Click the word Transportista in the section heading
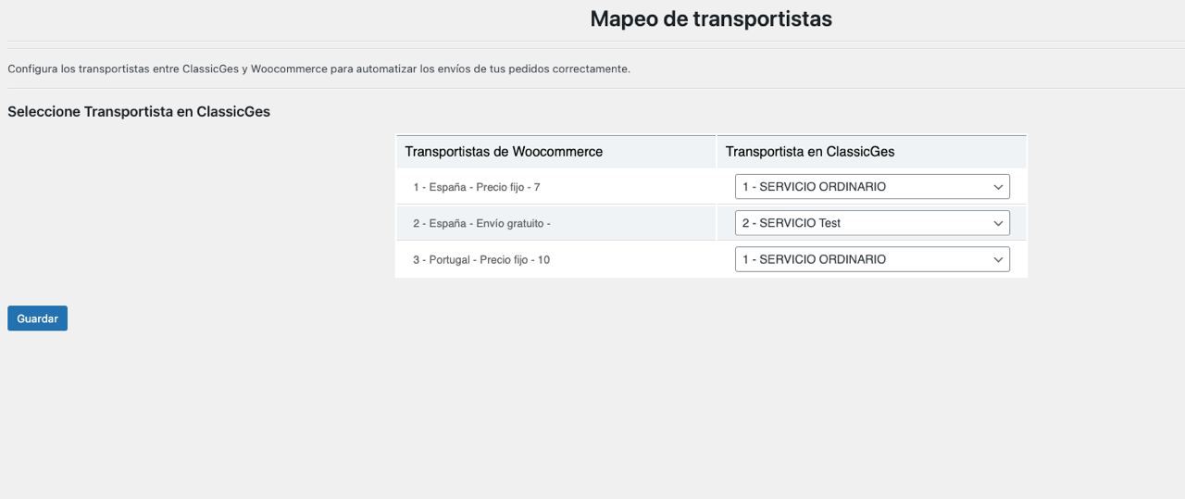The image size is (1185, 499). pos(128,112)
